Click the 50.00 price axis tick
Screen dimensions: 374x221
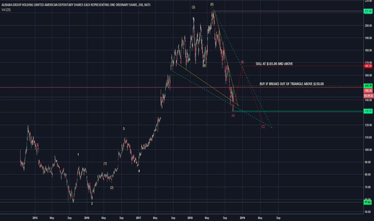[x=368, y=212]
